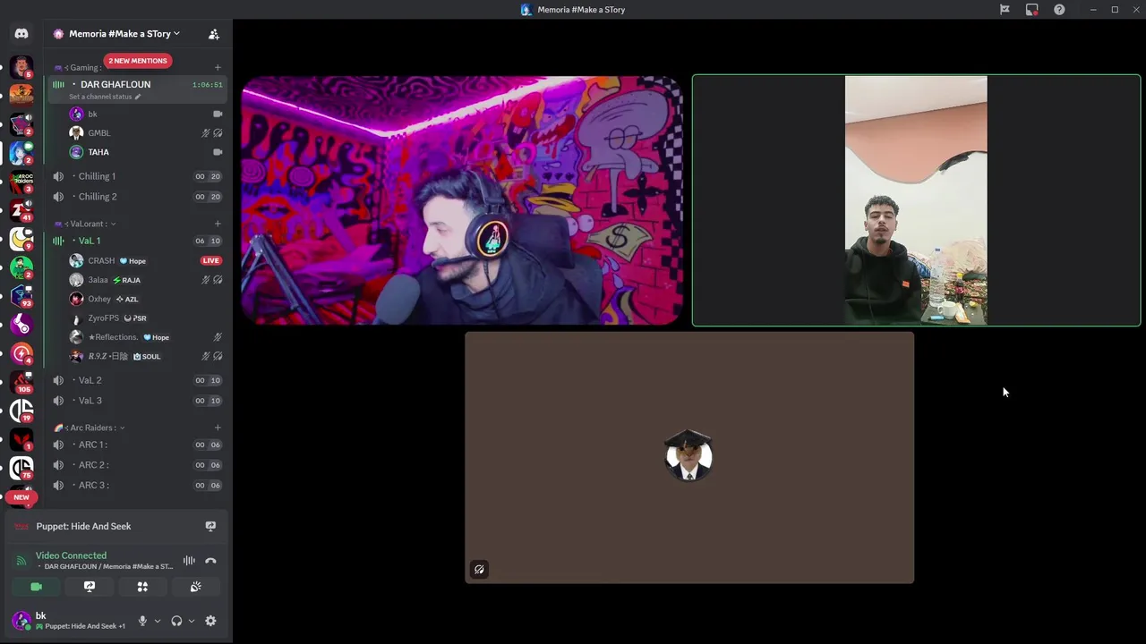Open User Settings gear
This screenshot has width=1146, height=644.
[x=210, y=621]
